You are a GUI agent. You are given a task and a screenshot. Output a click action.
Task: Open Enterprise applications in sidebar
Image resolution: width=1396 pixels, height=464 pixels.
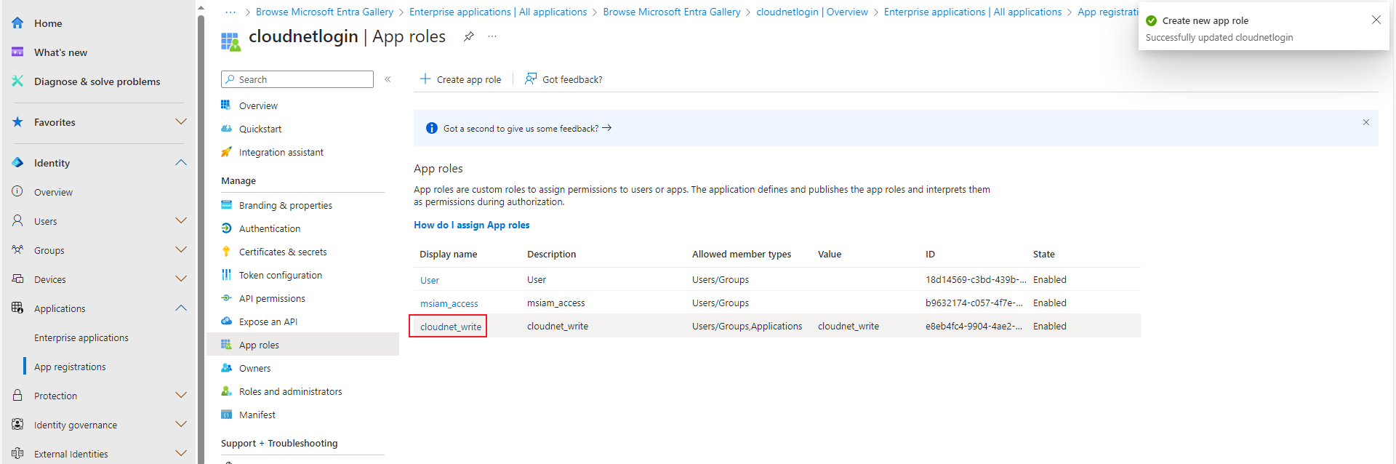click(81, 337)
